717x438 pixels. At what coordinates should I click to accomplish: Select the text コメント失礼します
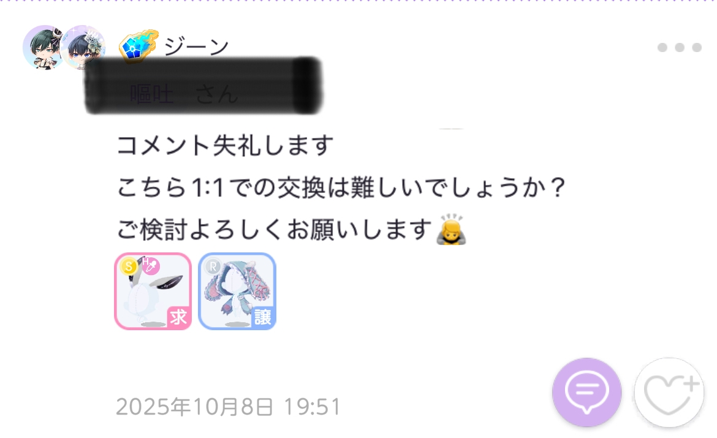[225, 145]
